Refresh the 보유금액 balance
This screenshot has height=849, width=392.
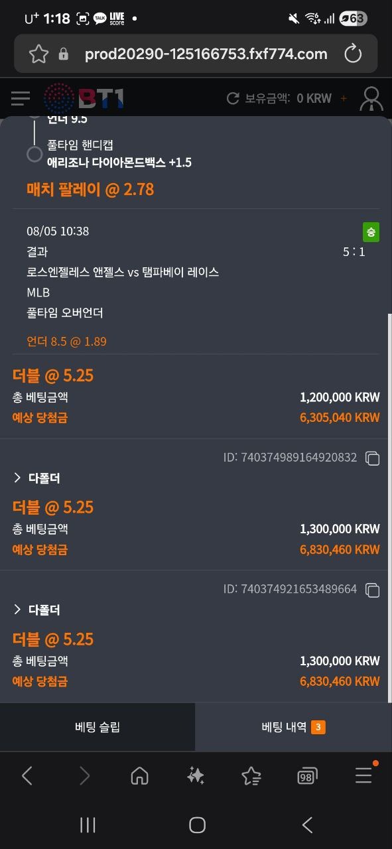coord(231,98)
